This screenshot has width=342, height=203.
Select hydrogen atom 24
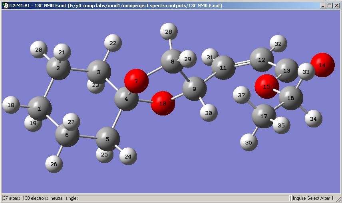(128, 156)
